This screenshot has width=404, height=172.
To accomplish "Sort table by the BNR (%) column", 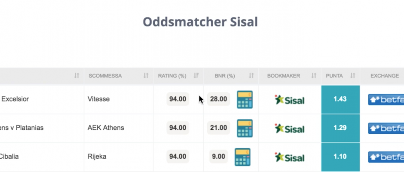I will 251,76.
